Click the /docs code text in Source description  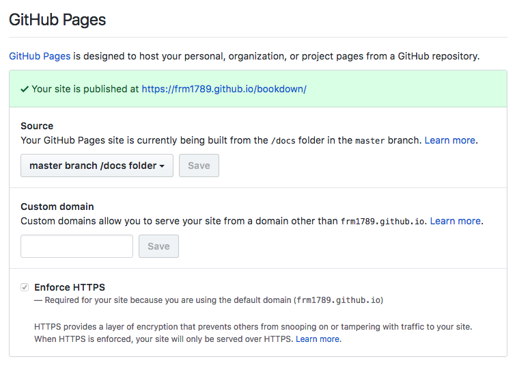(x=283, y=141)
